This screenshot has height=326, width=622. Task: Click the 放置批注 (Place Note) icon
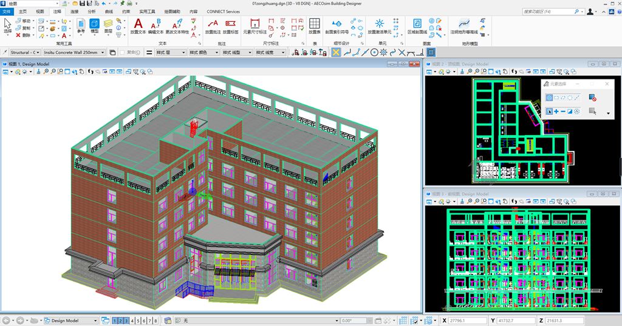tap(213, 25)
